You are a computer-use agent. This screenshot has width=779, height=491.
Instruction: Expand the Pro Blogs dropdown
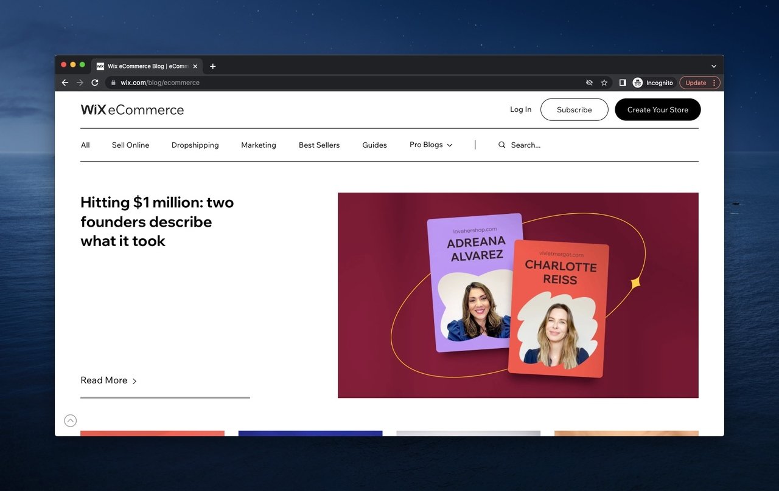point(431,145)
